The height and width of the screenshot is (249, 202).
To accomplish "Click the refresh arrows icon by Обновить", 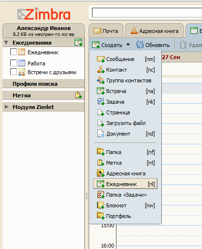I will [x=140, y=45].
